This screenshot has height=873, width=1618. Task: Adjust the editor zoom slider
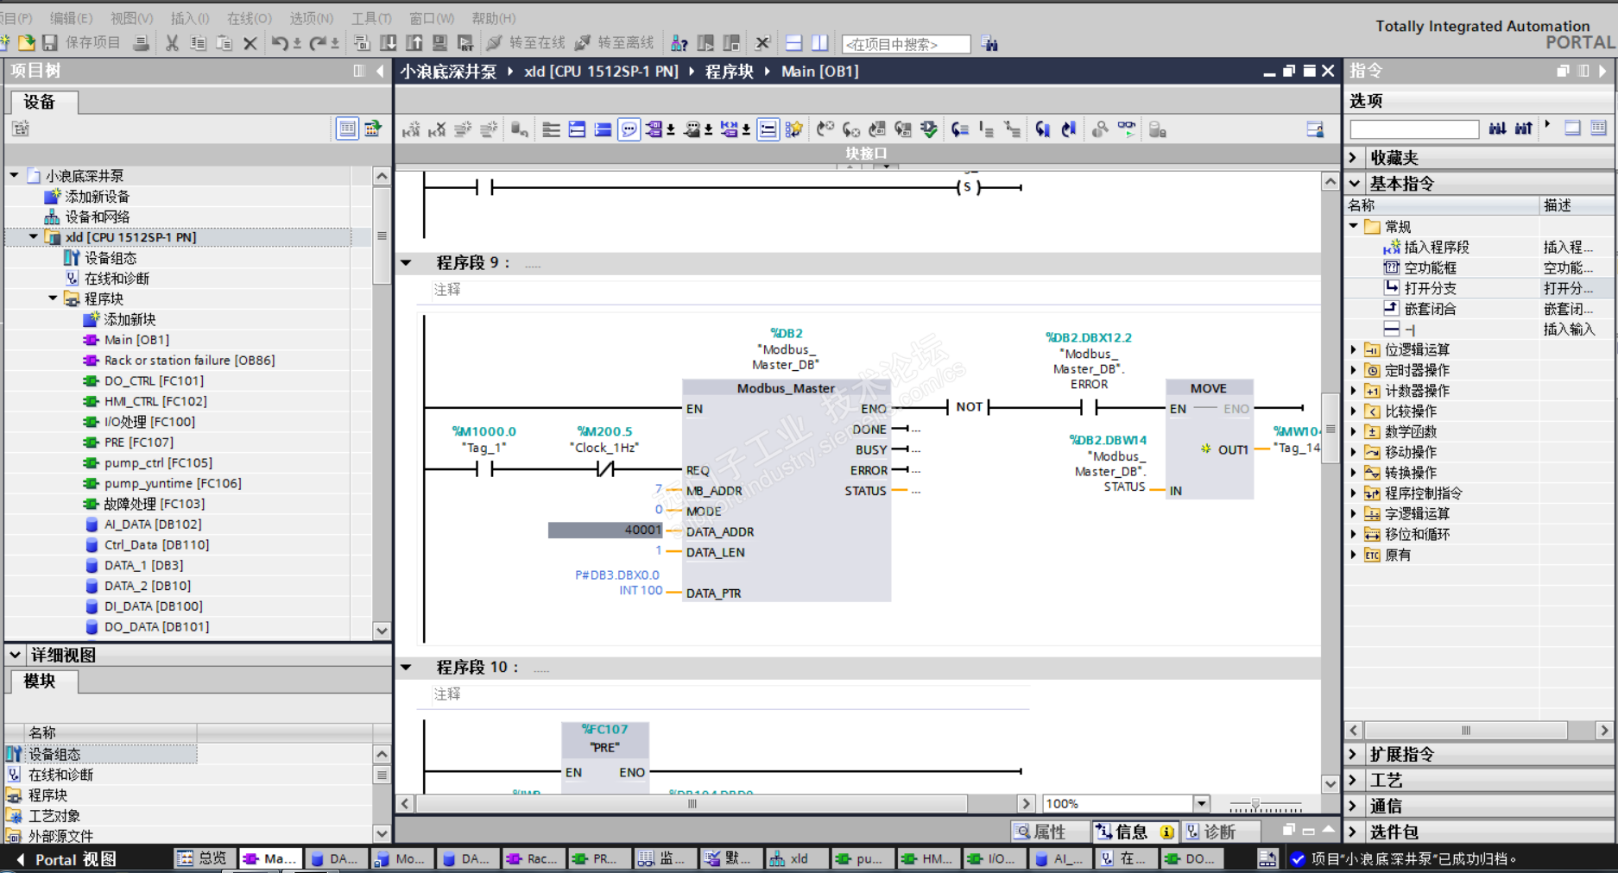(1256, 805)
